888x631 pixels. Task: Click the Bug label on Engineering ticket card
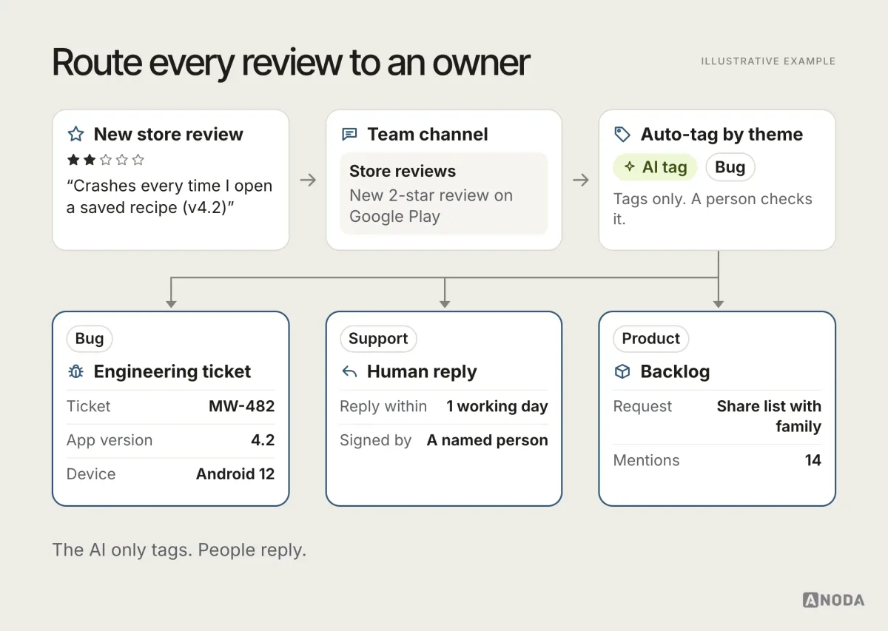[90, 339]
